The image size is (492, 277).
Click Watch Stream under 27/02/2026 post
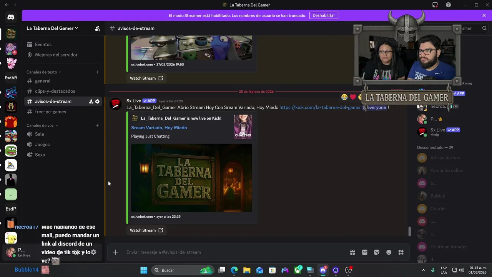tap(146, 78)
